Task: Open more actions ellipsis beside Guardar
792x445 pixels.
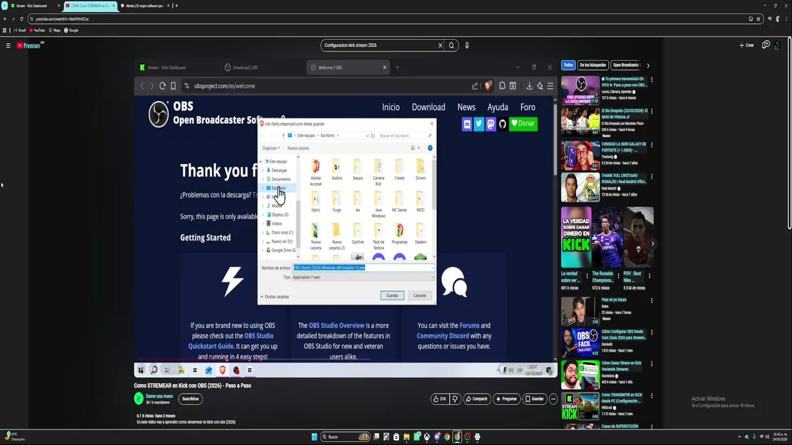Action: tap(553, 399)
